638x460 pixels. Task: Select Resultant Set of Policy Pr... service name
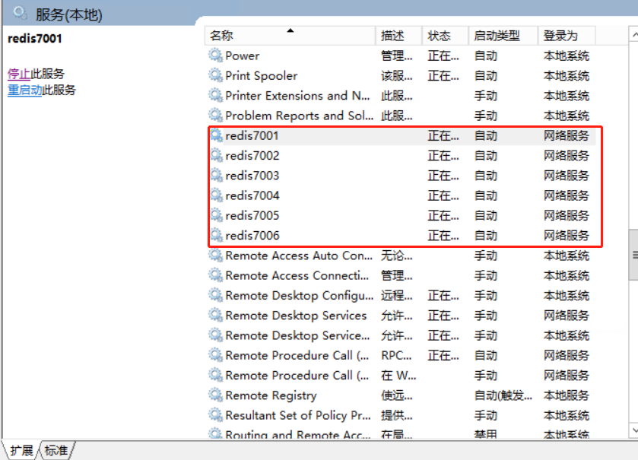[x=298, y=415]
